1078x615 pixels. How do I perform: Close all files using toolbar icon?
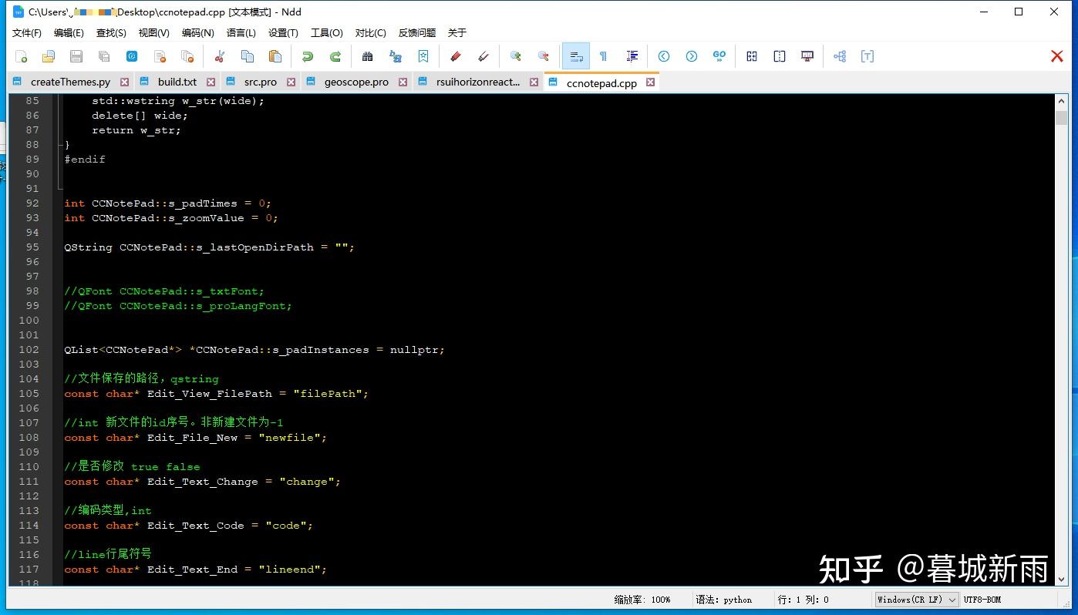(187, 56)
